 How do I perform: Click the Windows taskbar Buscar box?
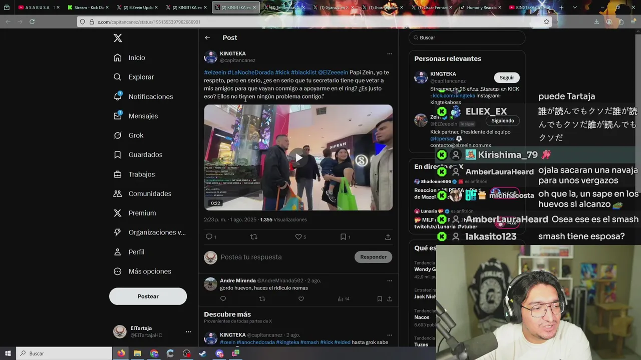point(65,353)
